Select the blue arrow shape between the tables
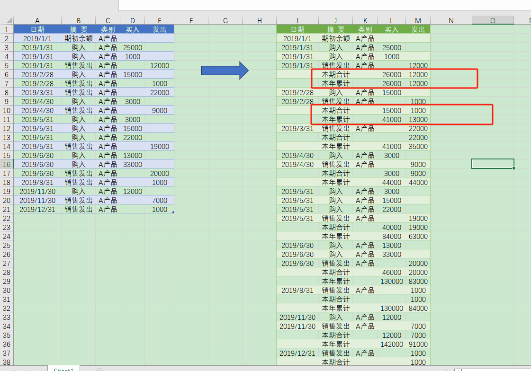Image resolution: width=531 pixels, height=371 pixels. (225, 70)
